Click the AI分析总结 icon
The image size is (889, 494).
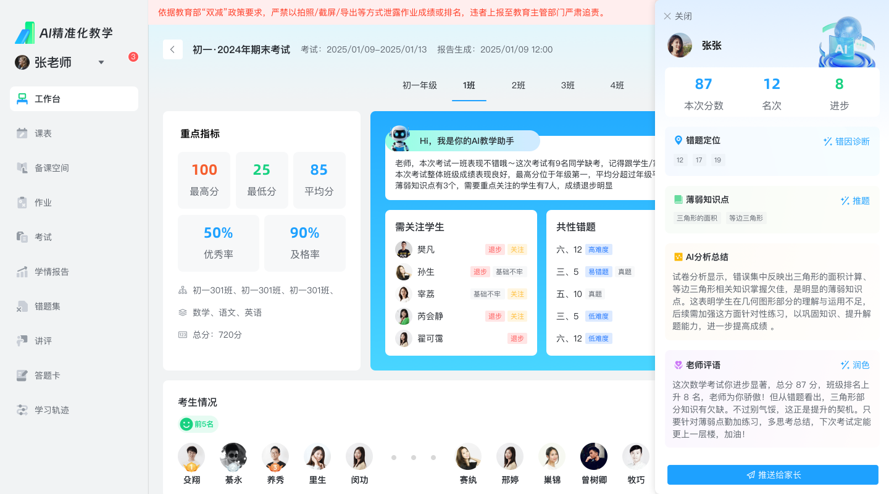pyautogui.click(x=678, y=257)
